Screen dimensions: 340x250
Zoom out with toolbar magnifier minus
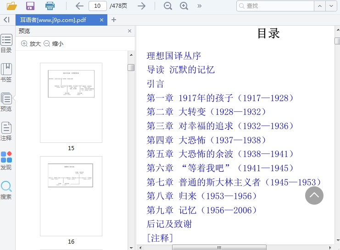pyautogui.click(x=168, y=6)
